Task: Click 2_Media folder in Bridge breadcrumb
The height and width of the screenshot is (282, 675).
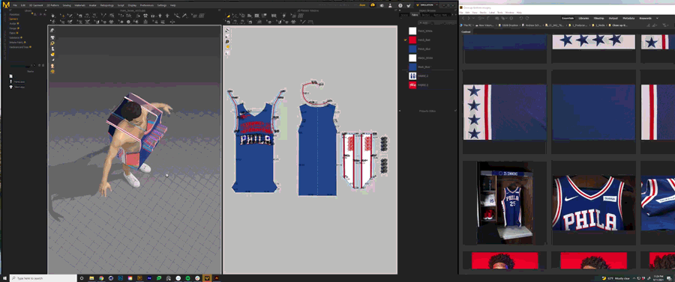Action: coord(599,25)
